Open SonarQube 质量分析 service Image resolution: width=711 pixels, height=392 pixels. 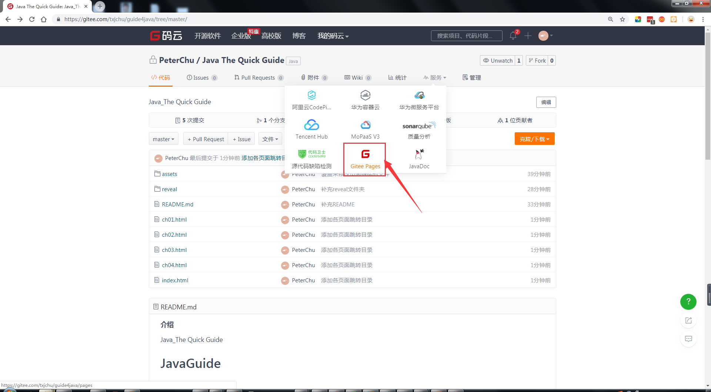[419, 129]
